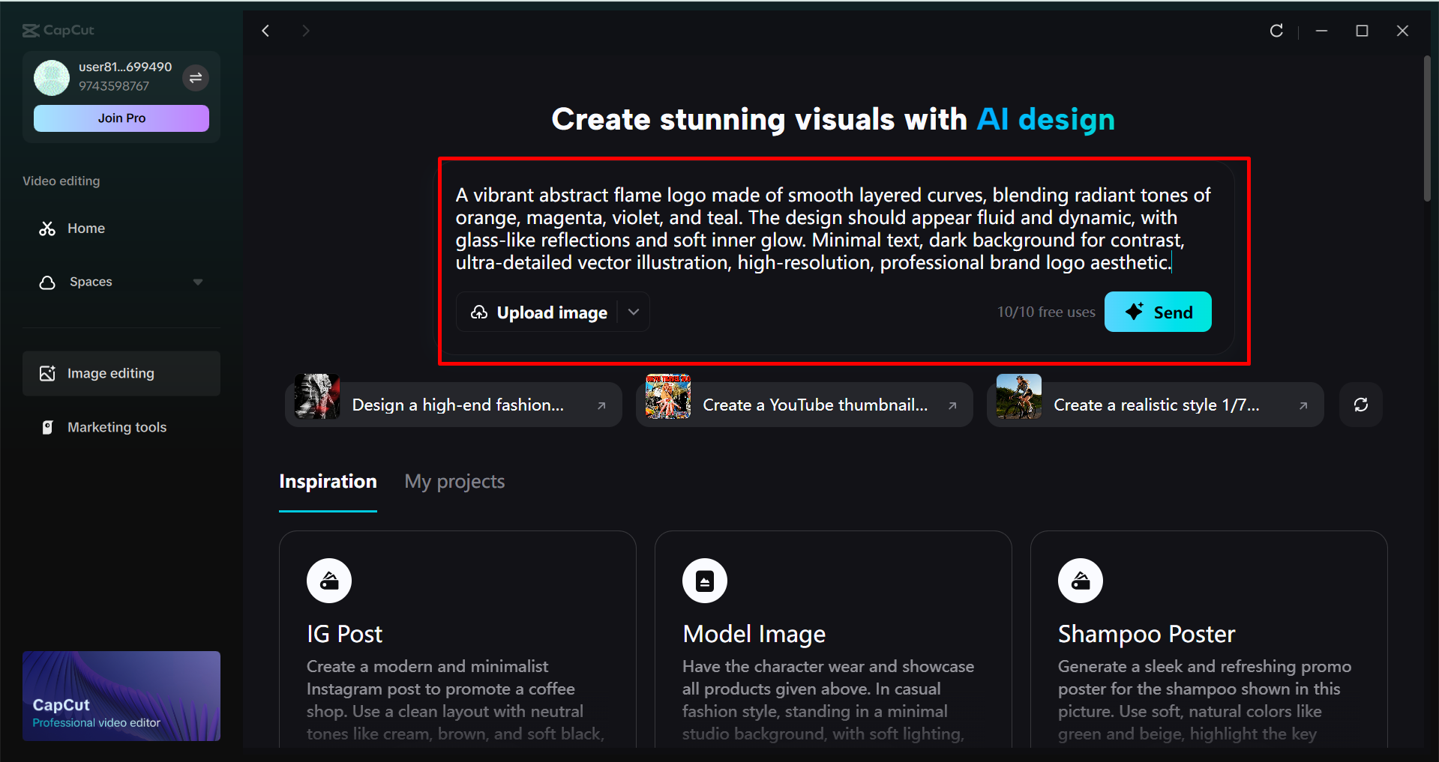
Task: Click the IG Post card icon
Action: click(329, 581)
